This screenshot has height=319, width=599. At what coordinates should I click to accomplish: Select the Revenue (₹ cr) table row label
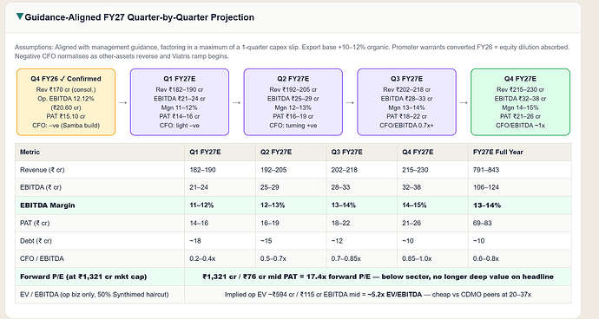click(x=42, y=170)
